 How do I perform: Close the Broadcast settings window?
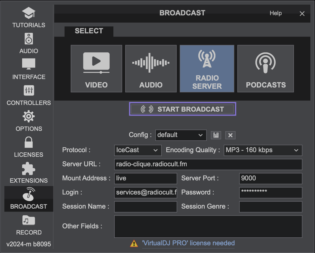302,14
